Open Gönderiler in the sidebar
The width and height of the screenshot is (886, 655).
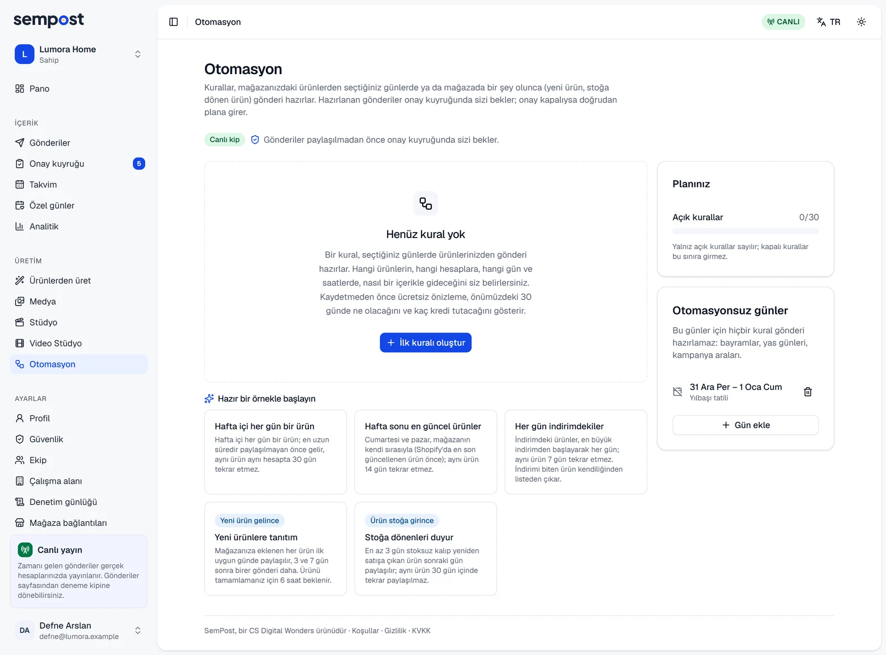79,143
